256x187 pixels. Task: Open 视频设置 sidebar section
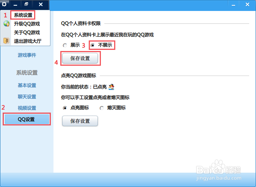[x=27, y=108]
